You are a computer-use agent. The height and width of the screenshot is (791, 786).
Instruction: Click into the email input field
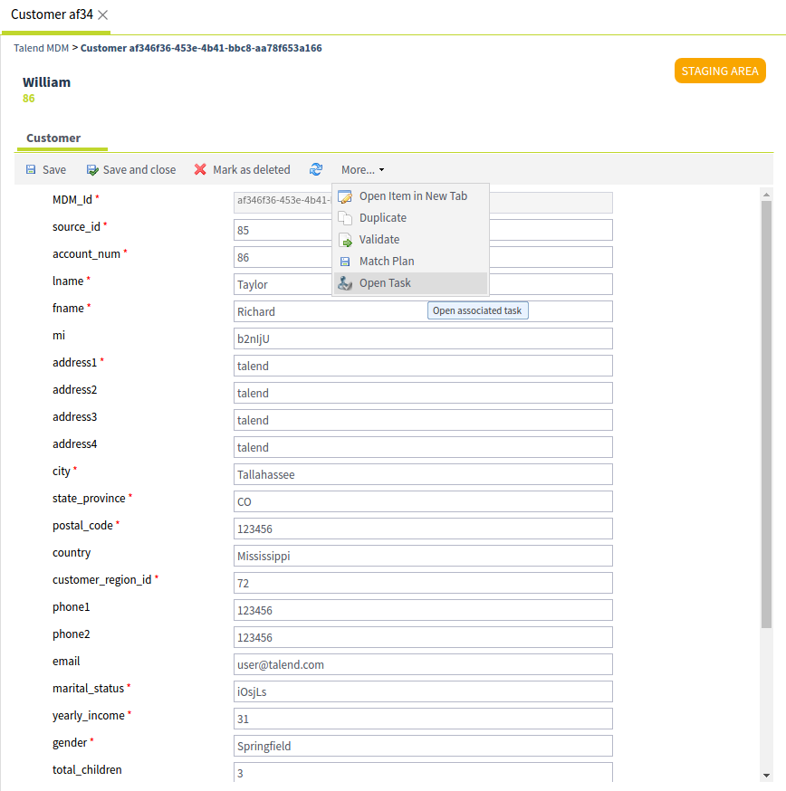coord(423,664)
